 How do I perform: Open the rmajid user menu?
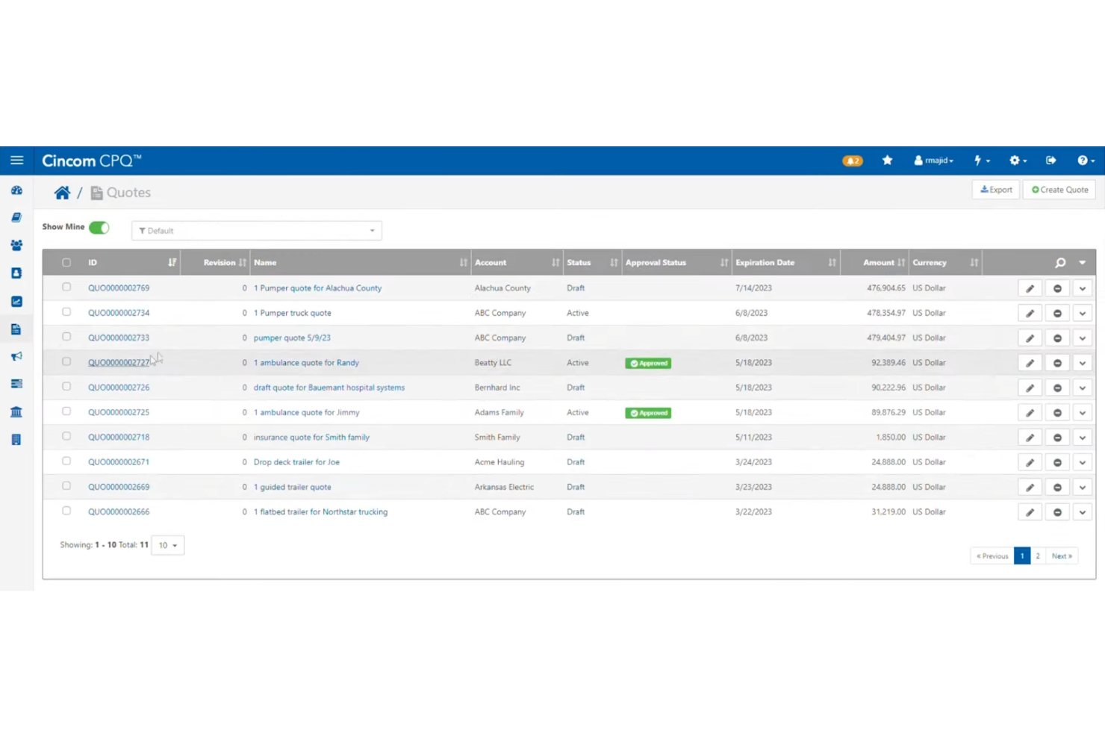click(x=933, y=161)
